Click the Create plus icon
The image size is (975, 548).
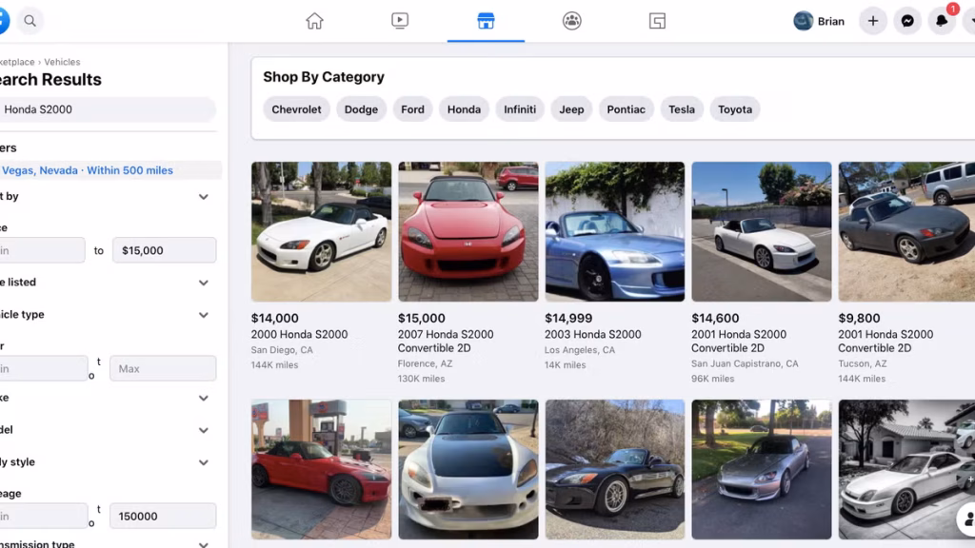coord(873,20)
